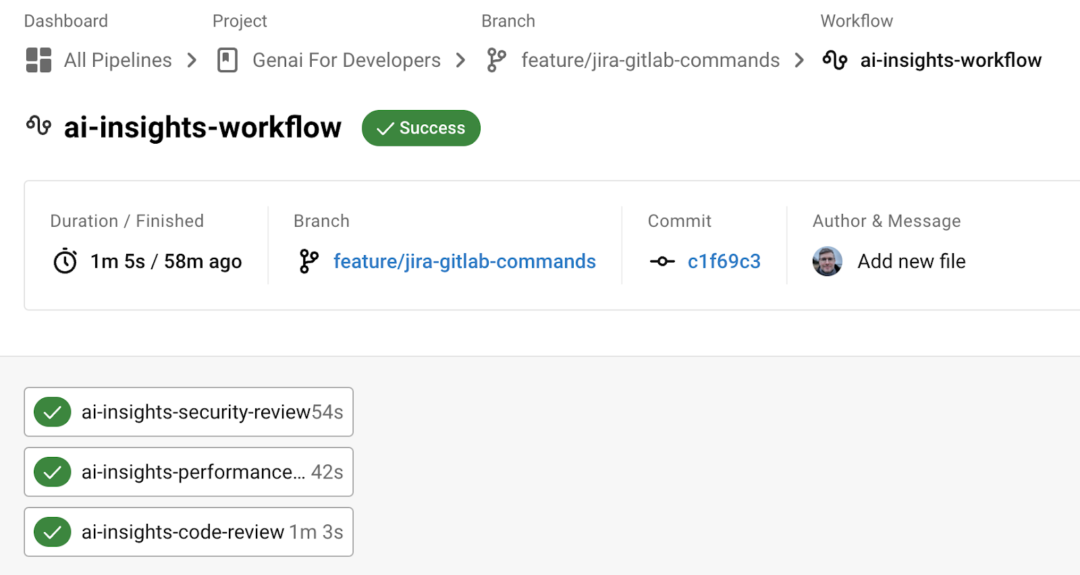Open the feature/jira-gitlab-commands branch link
Image resolution: width=1080 pixels, height=575 pixels.
464,261
